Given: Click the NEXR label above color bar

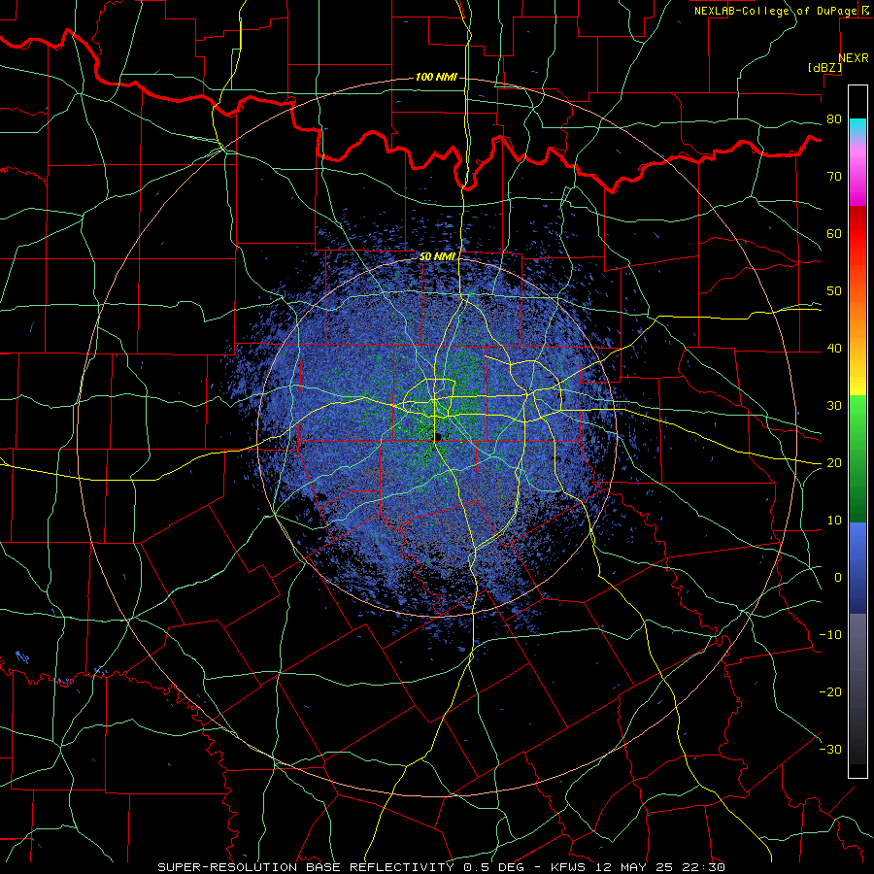Looking at the screenshot, I should [x=853, y=58].
